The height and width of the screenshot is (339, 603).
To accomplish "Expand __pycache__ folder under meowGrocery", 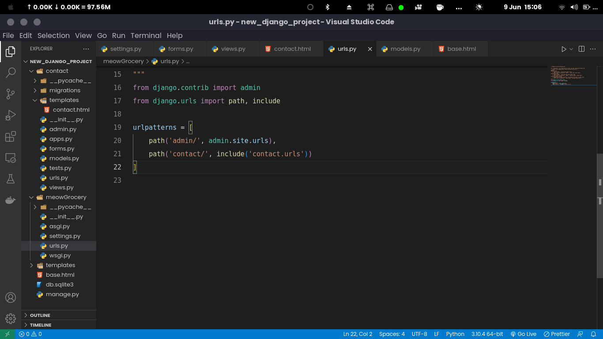I will click(59, 207).
